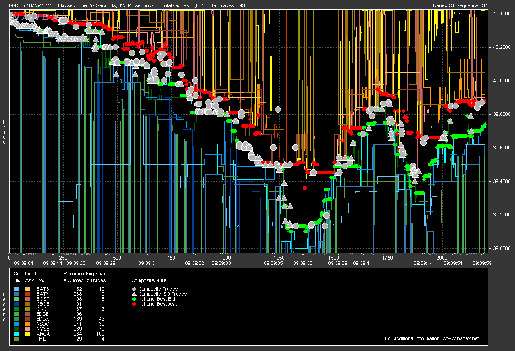Click the BATS quotes count 152
Image resolution: width=515 pixels, height=351 pixels.
pos(77,289)
